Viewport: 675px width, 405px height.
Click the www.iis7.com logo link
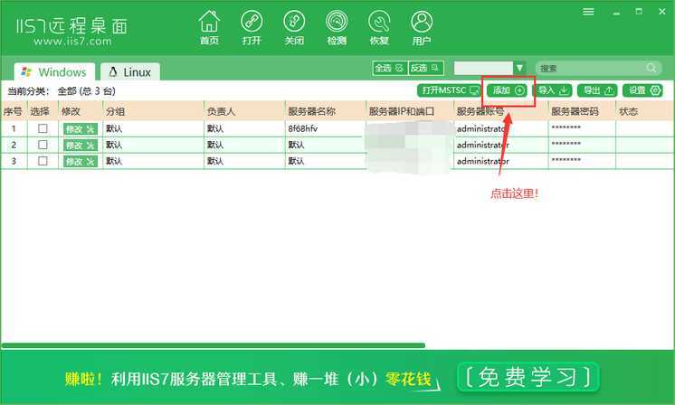tap(72, 42)
